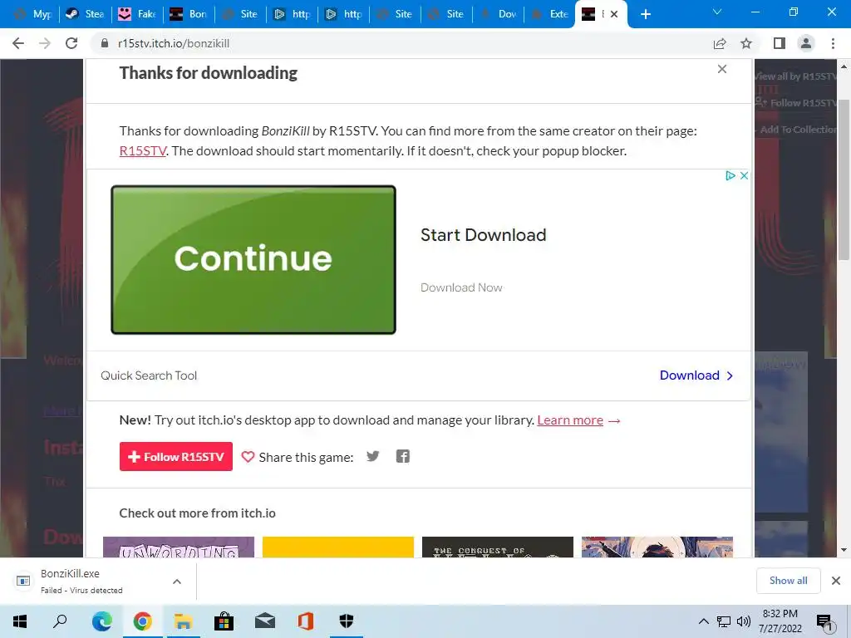Click the lock icon beside the URL
Image resolution: width=851 pixels, height=638 pixels.
(105, 43)
